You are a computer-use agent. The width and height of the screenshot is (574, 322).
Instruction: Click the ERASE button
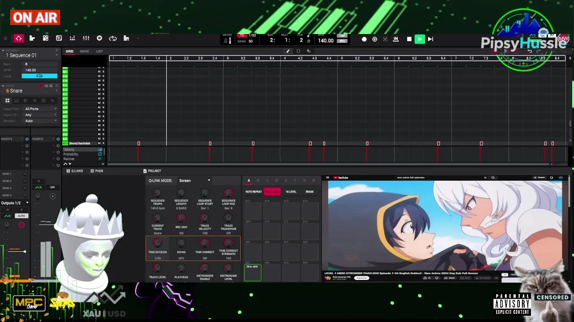point(309,192)
